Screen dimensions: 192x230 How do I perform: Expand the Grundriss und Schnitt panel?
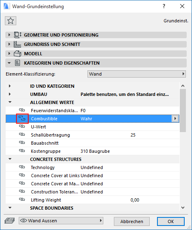[9, 44]
